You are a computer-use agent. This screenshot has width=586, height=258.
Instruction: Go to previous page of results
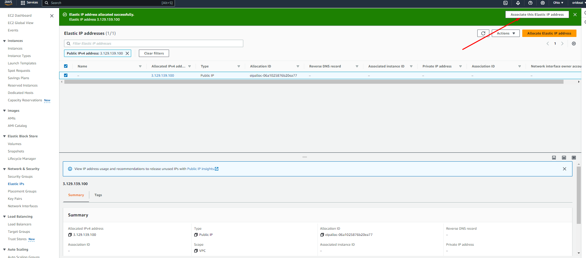click(x=548, y=43)
